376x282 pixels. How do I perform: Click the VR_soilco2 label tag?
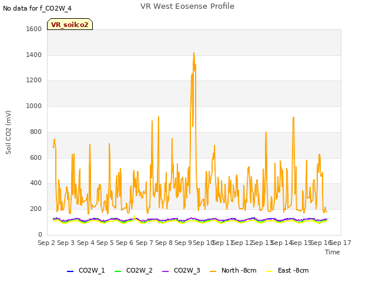click(70, 24)
